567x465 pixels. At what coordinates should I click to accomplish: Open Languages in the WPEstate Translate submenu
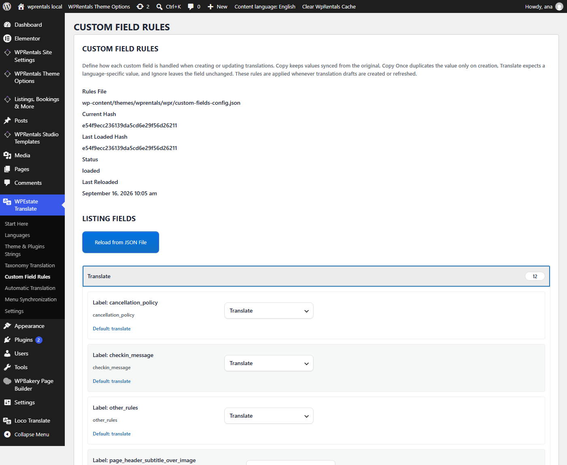pyautogui.click(x=17, y=235)
